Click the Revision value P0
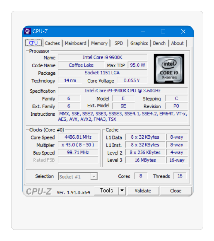The width and height of the screenshot is (214, 241). [176, 106]
